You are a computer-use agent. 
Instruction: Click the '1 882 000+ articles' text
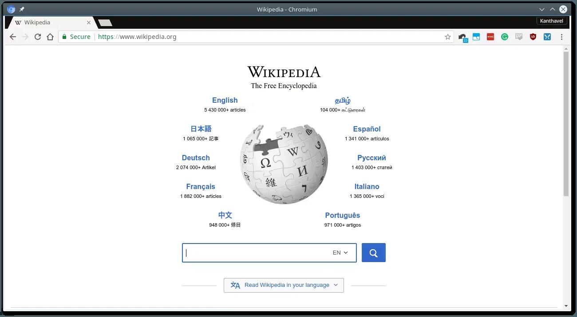[x=201, y=196]
